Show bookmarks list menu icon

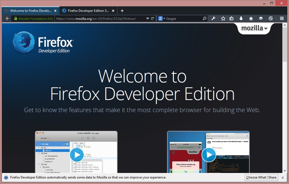coord(232,18)
